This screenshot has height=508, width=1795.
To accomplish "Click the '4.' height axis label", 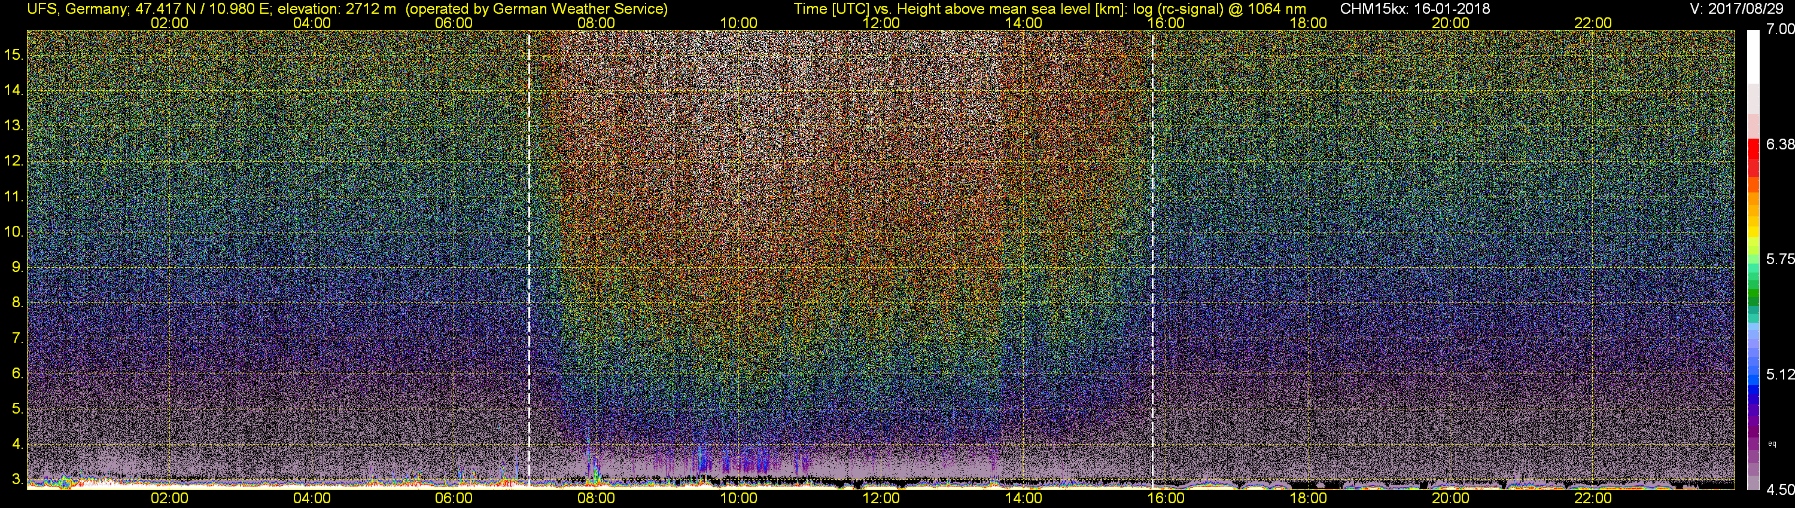I will (x=18, y=444).
